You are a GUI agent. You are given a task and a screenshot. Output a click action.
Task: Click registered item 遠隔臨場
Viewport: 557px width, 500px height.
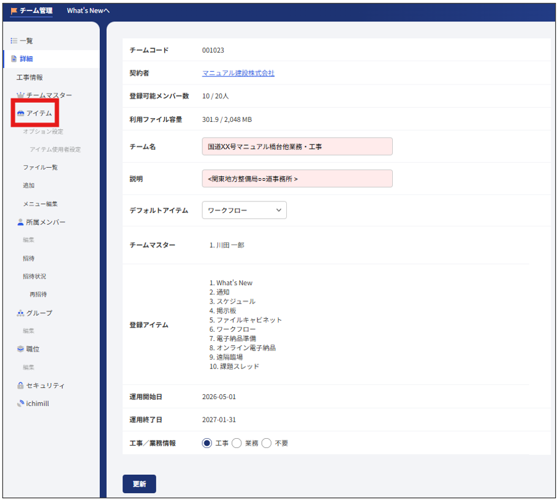tap(229, 357)
